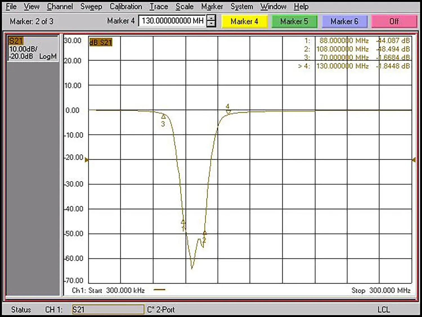422x317 pixels.
Task: Click the yellow Marker 4 button
Action: (244, 21)
